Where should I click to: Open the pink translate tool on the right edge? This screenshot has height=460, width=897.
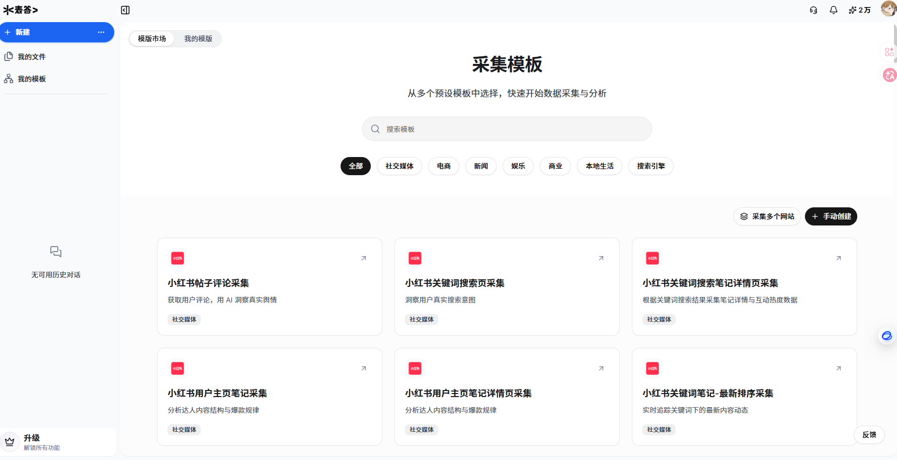coord(889,75)
